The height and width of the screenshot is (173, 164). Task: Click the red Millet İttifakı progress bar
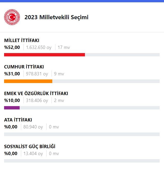tap(44, 55)
